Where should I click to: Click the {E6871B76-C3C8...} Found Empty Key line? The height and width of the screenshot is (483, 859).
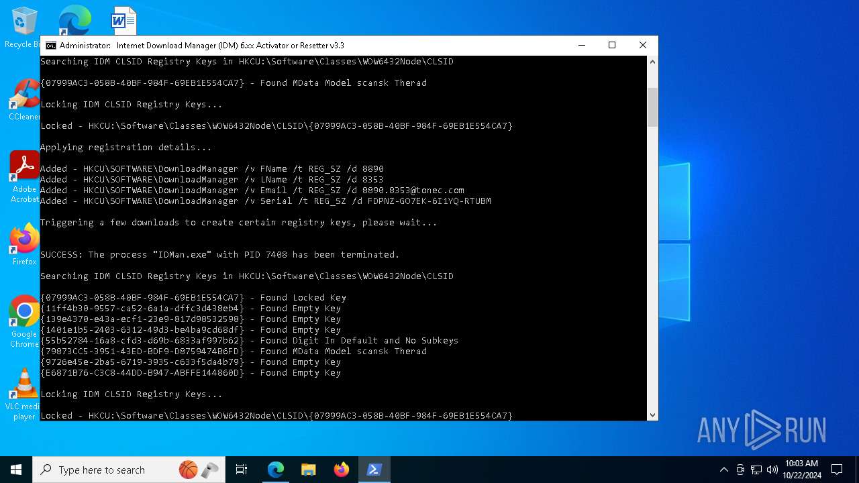[x=191, y=373]
